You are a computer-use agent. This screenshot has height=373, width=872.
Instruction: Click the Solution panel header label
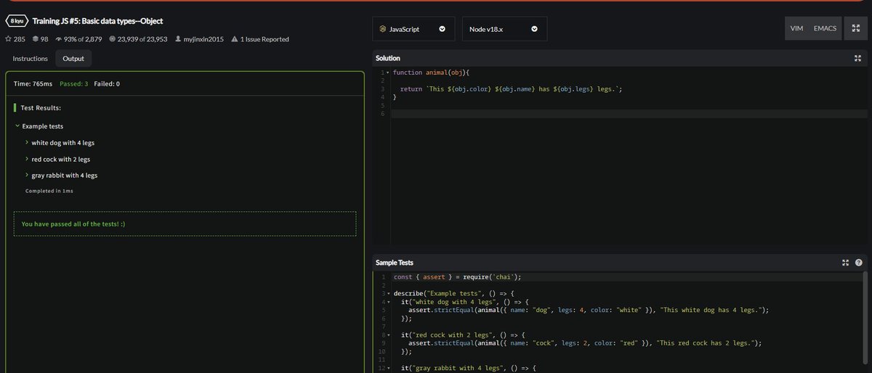coord(388,58)
